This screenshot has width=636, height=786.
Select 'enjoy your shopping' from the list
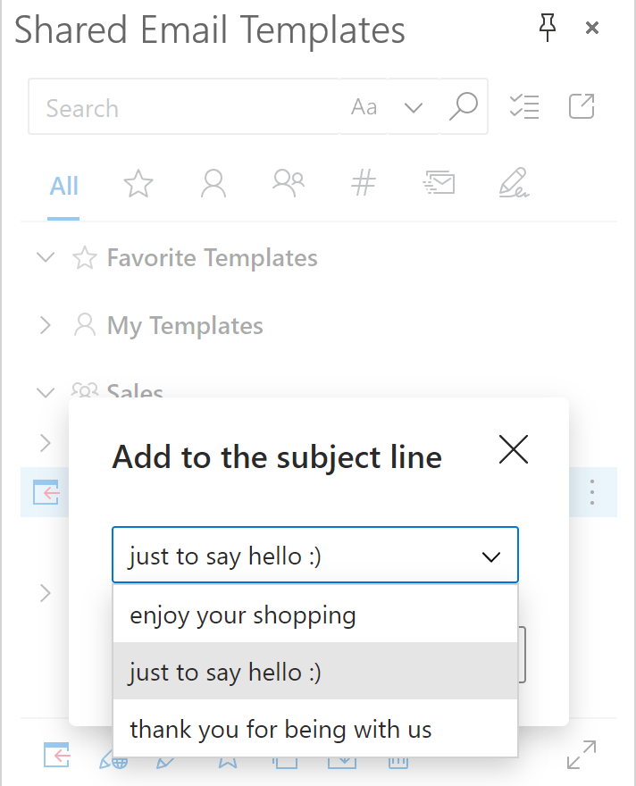pos(244,615)
